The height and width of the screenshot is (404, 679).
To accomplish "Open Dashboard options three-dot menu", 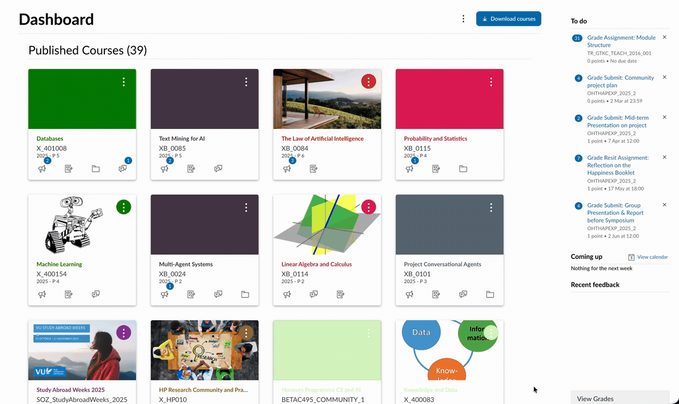I will point(464,19).
